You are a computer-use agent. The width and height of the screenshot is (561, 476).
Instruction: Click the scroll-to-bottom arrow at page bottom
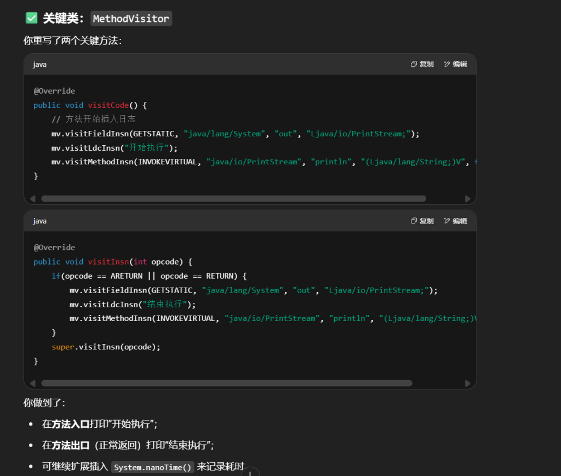[250, 472]
